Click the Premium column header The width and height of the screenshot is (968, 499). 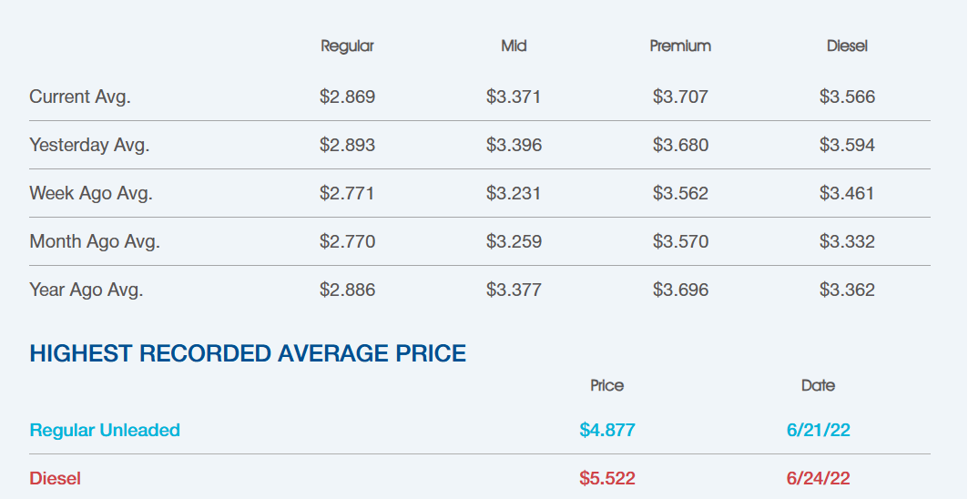(x=680, y=46)
